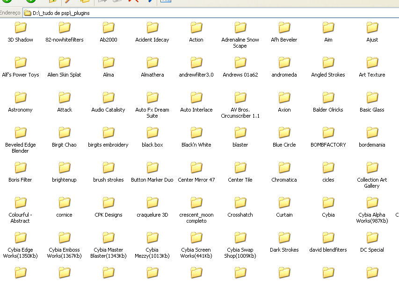Click the 'Center Mirror 47' folder name
The width and height of the screenshot is (399, 282).
point(196,180)
